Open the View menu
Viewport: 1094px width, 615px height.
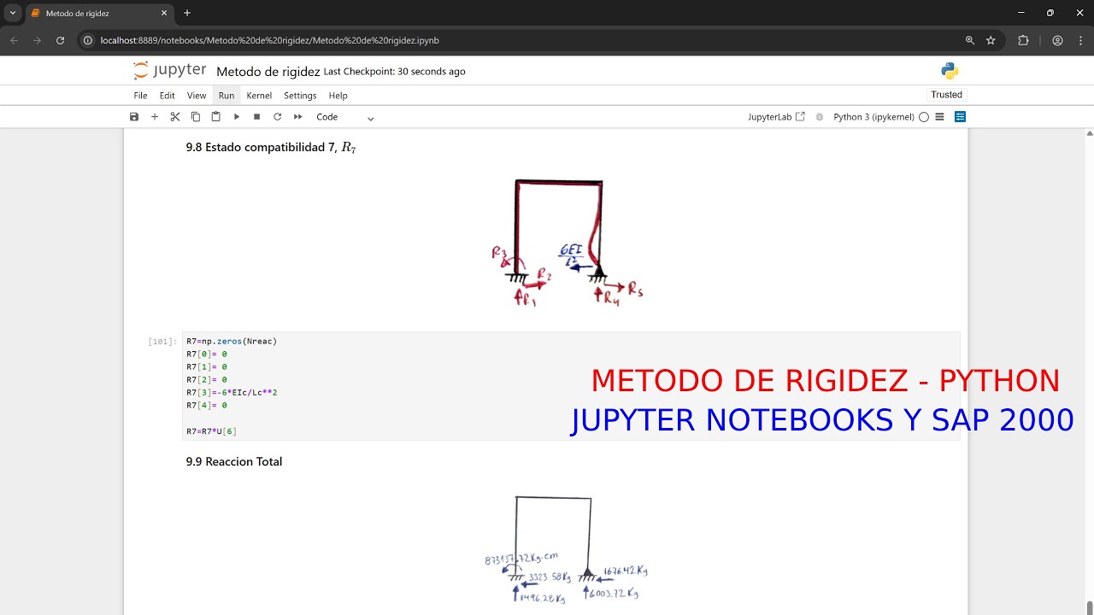(197, 96)
